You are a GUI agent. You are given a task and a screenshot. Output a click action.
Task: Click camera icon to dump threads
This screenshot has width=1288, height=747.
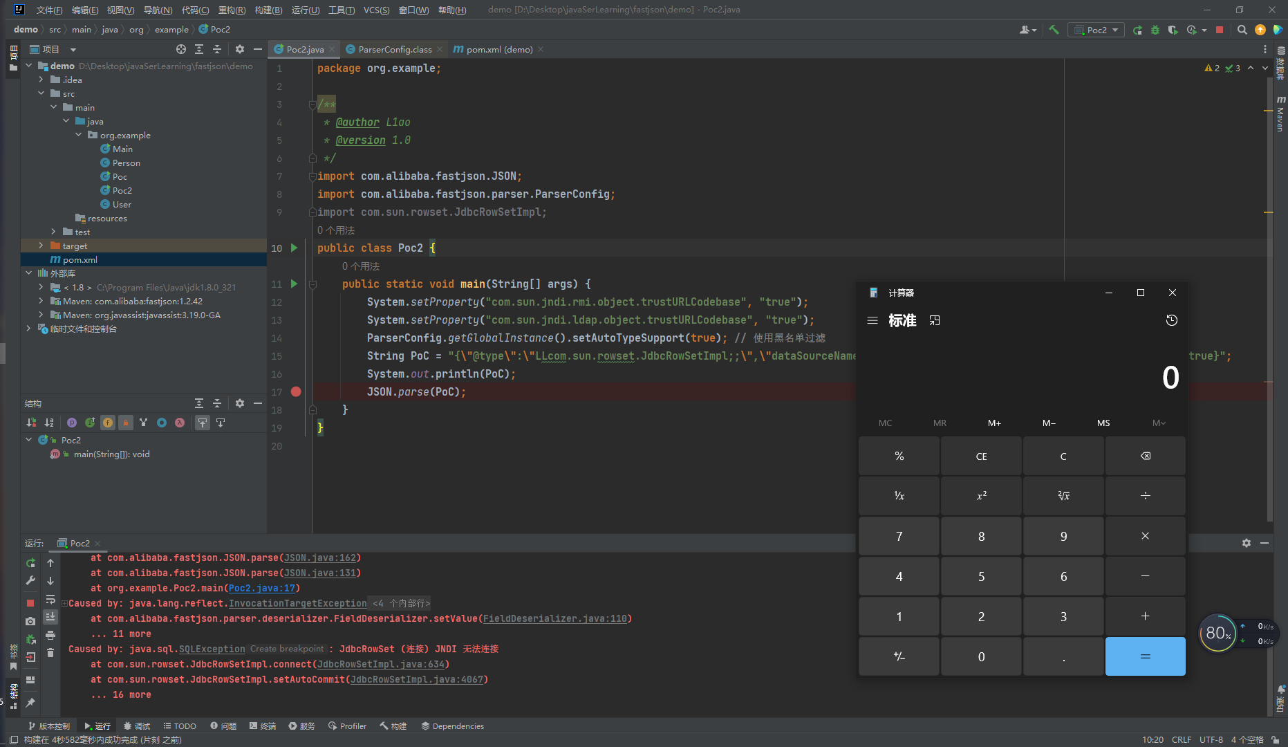[x=30, y=621]
